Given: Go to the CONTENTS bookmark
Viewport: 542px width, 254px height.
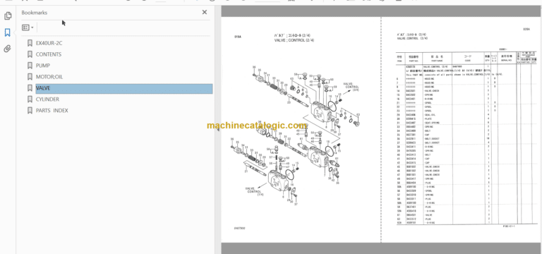Looking at the screenshot, I should tap(49, 54).
